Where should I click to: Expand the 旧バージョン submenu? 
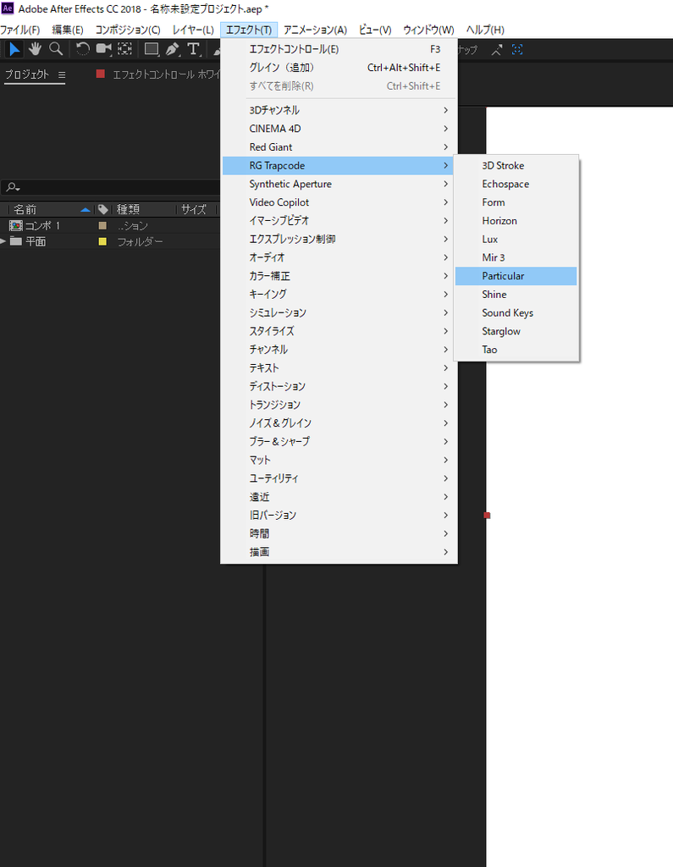tap(339, 516)
